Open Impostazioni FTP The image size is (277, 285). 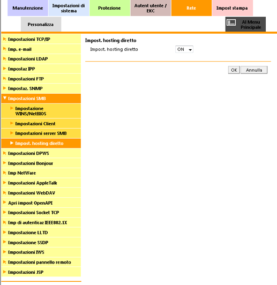(x=41, y=79)
